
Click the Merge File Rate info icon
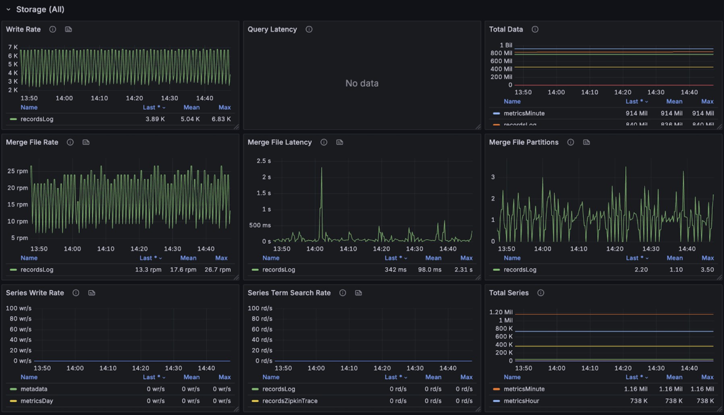(x=70, y=142)
